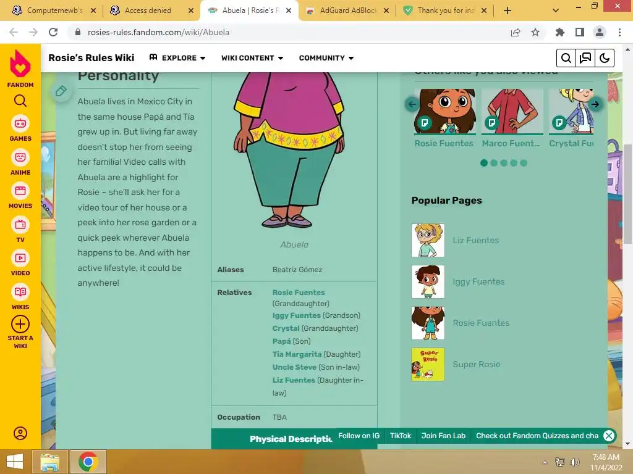Screen dimensions: 633x474
Task: Switch to the AdGuard AdBlock tab
Action: 347,10
